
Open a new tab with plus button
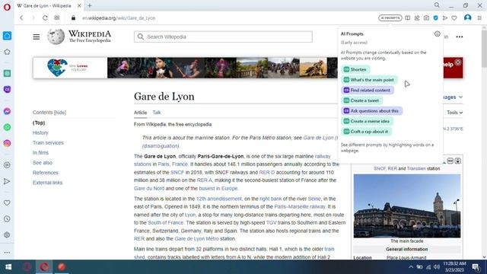90,5
